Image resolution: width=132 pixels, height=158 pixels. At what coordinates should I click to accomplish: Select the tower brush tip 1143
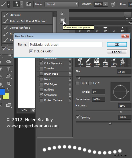pyautogui.click(x=105, y=62)
